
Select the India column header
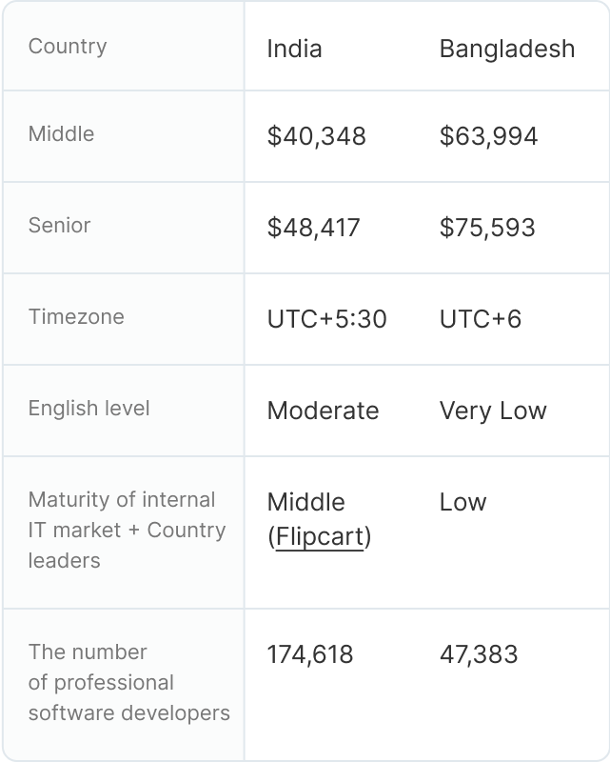[294, 49]
